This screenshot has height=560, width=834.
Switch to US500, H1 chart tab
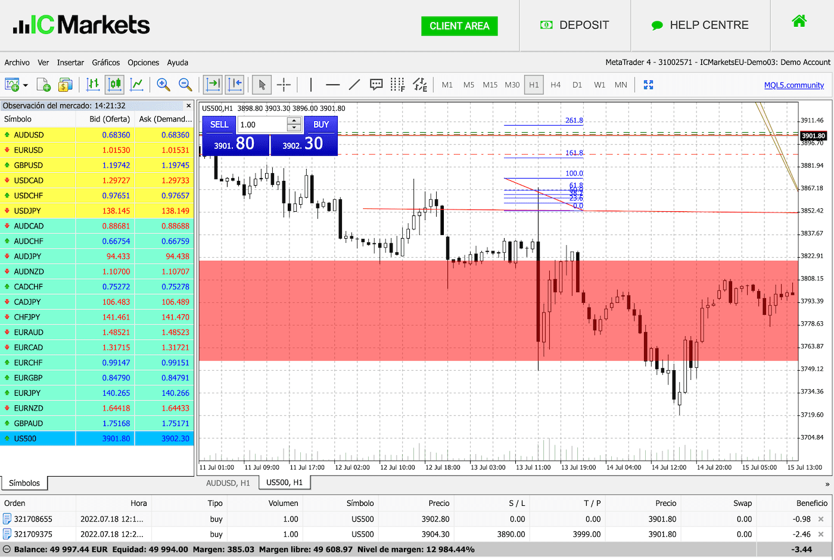284,483
